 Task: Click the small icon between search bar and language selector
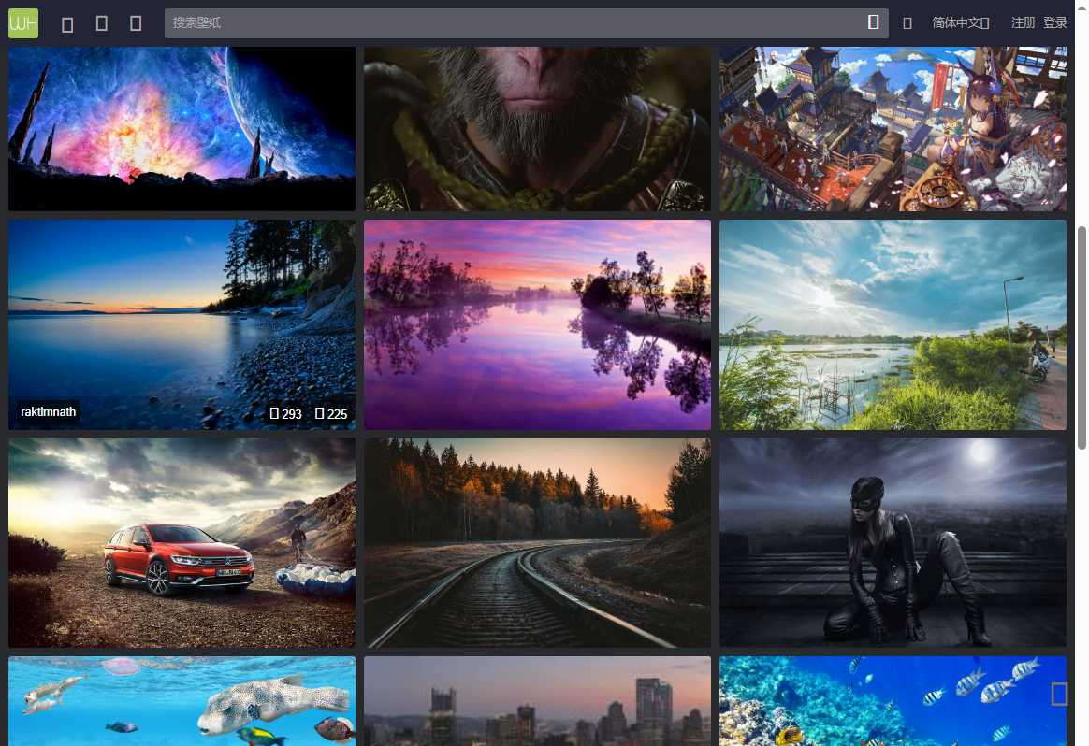click(907, 23)
